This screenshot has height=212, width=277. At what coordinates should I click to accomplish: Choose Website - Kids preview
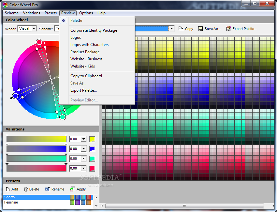82,66
